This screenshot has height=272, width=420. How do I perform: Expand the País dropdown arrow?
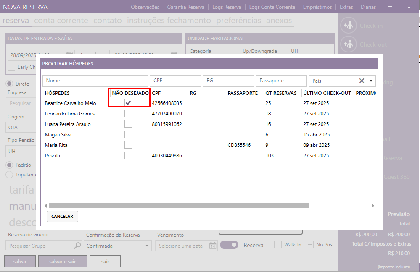pos(371,81)
